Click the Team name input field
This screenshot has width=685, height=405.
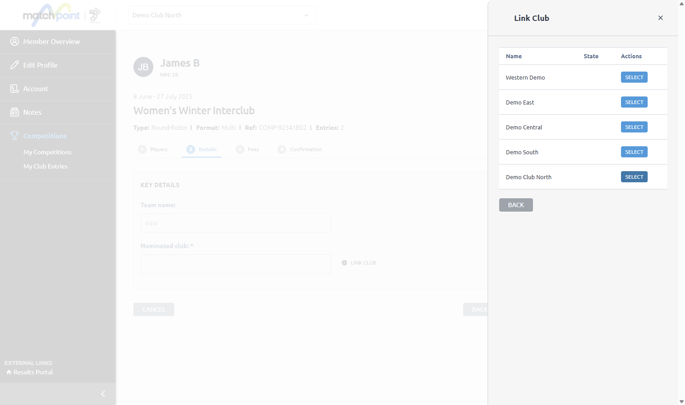point(236,223)
